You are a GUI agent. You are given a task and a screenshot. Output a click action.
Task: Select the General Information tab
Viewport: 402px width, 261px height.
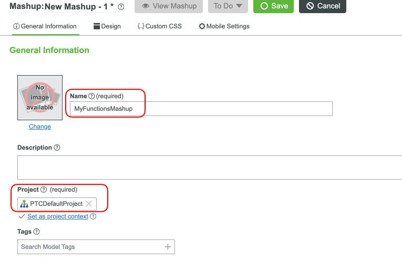point(45,26)
